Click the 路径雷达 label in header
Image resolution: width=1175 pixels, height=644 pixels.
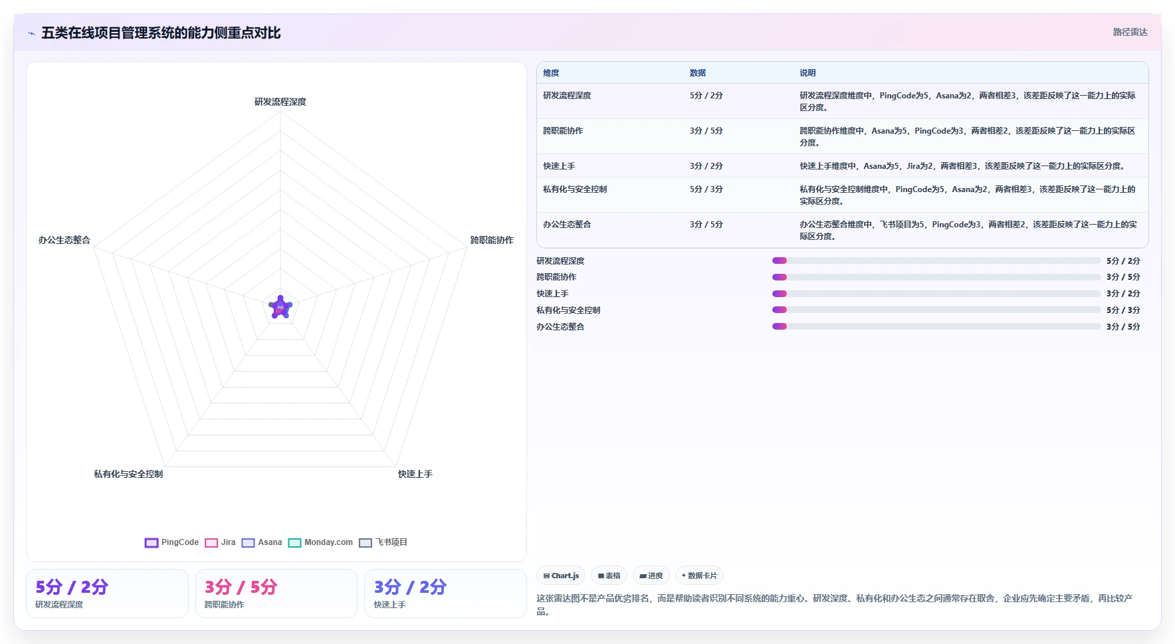tap(1130, 32)
